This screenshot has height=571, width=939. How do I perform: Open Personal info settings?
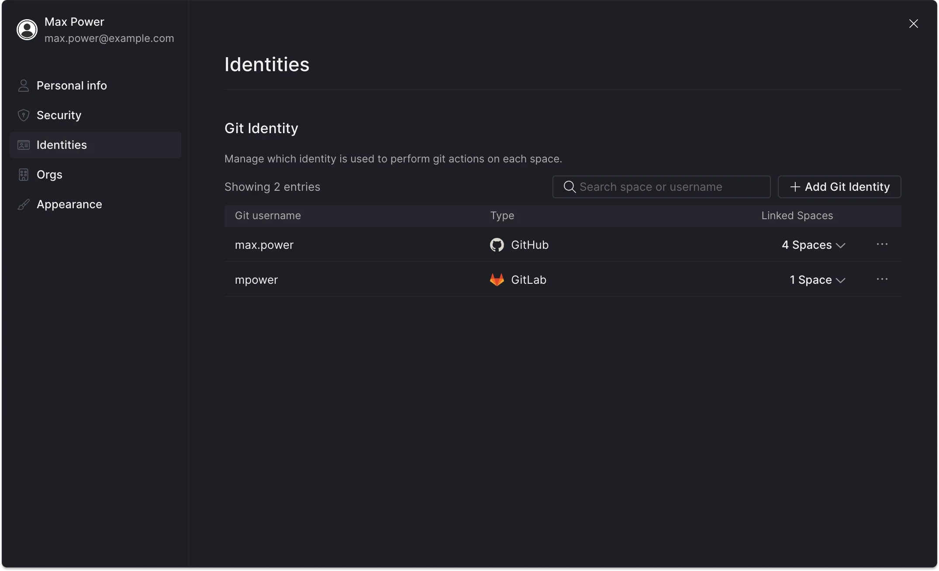(x=95, y=86)
